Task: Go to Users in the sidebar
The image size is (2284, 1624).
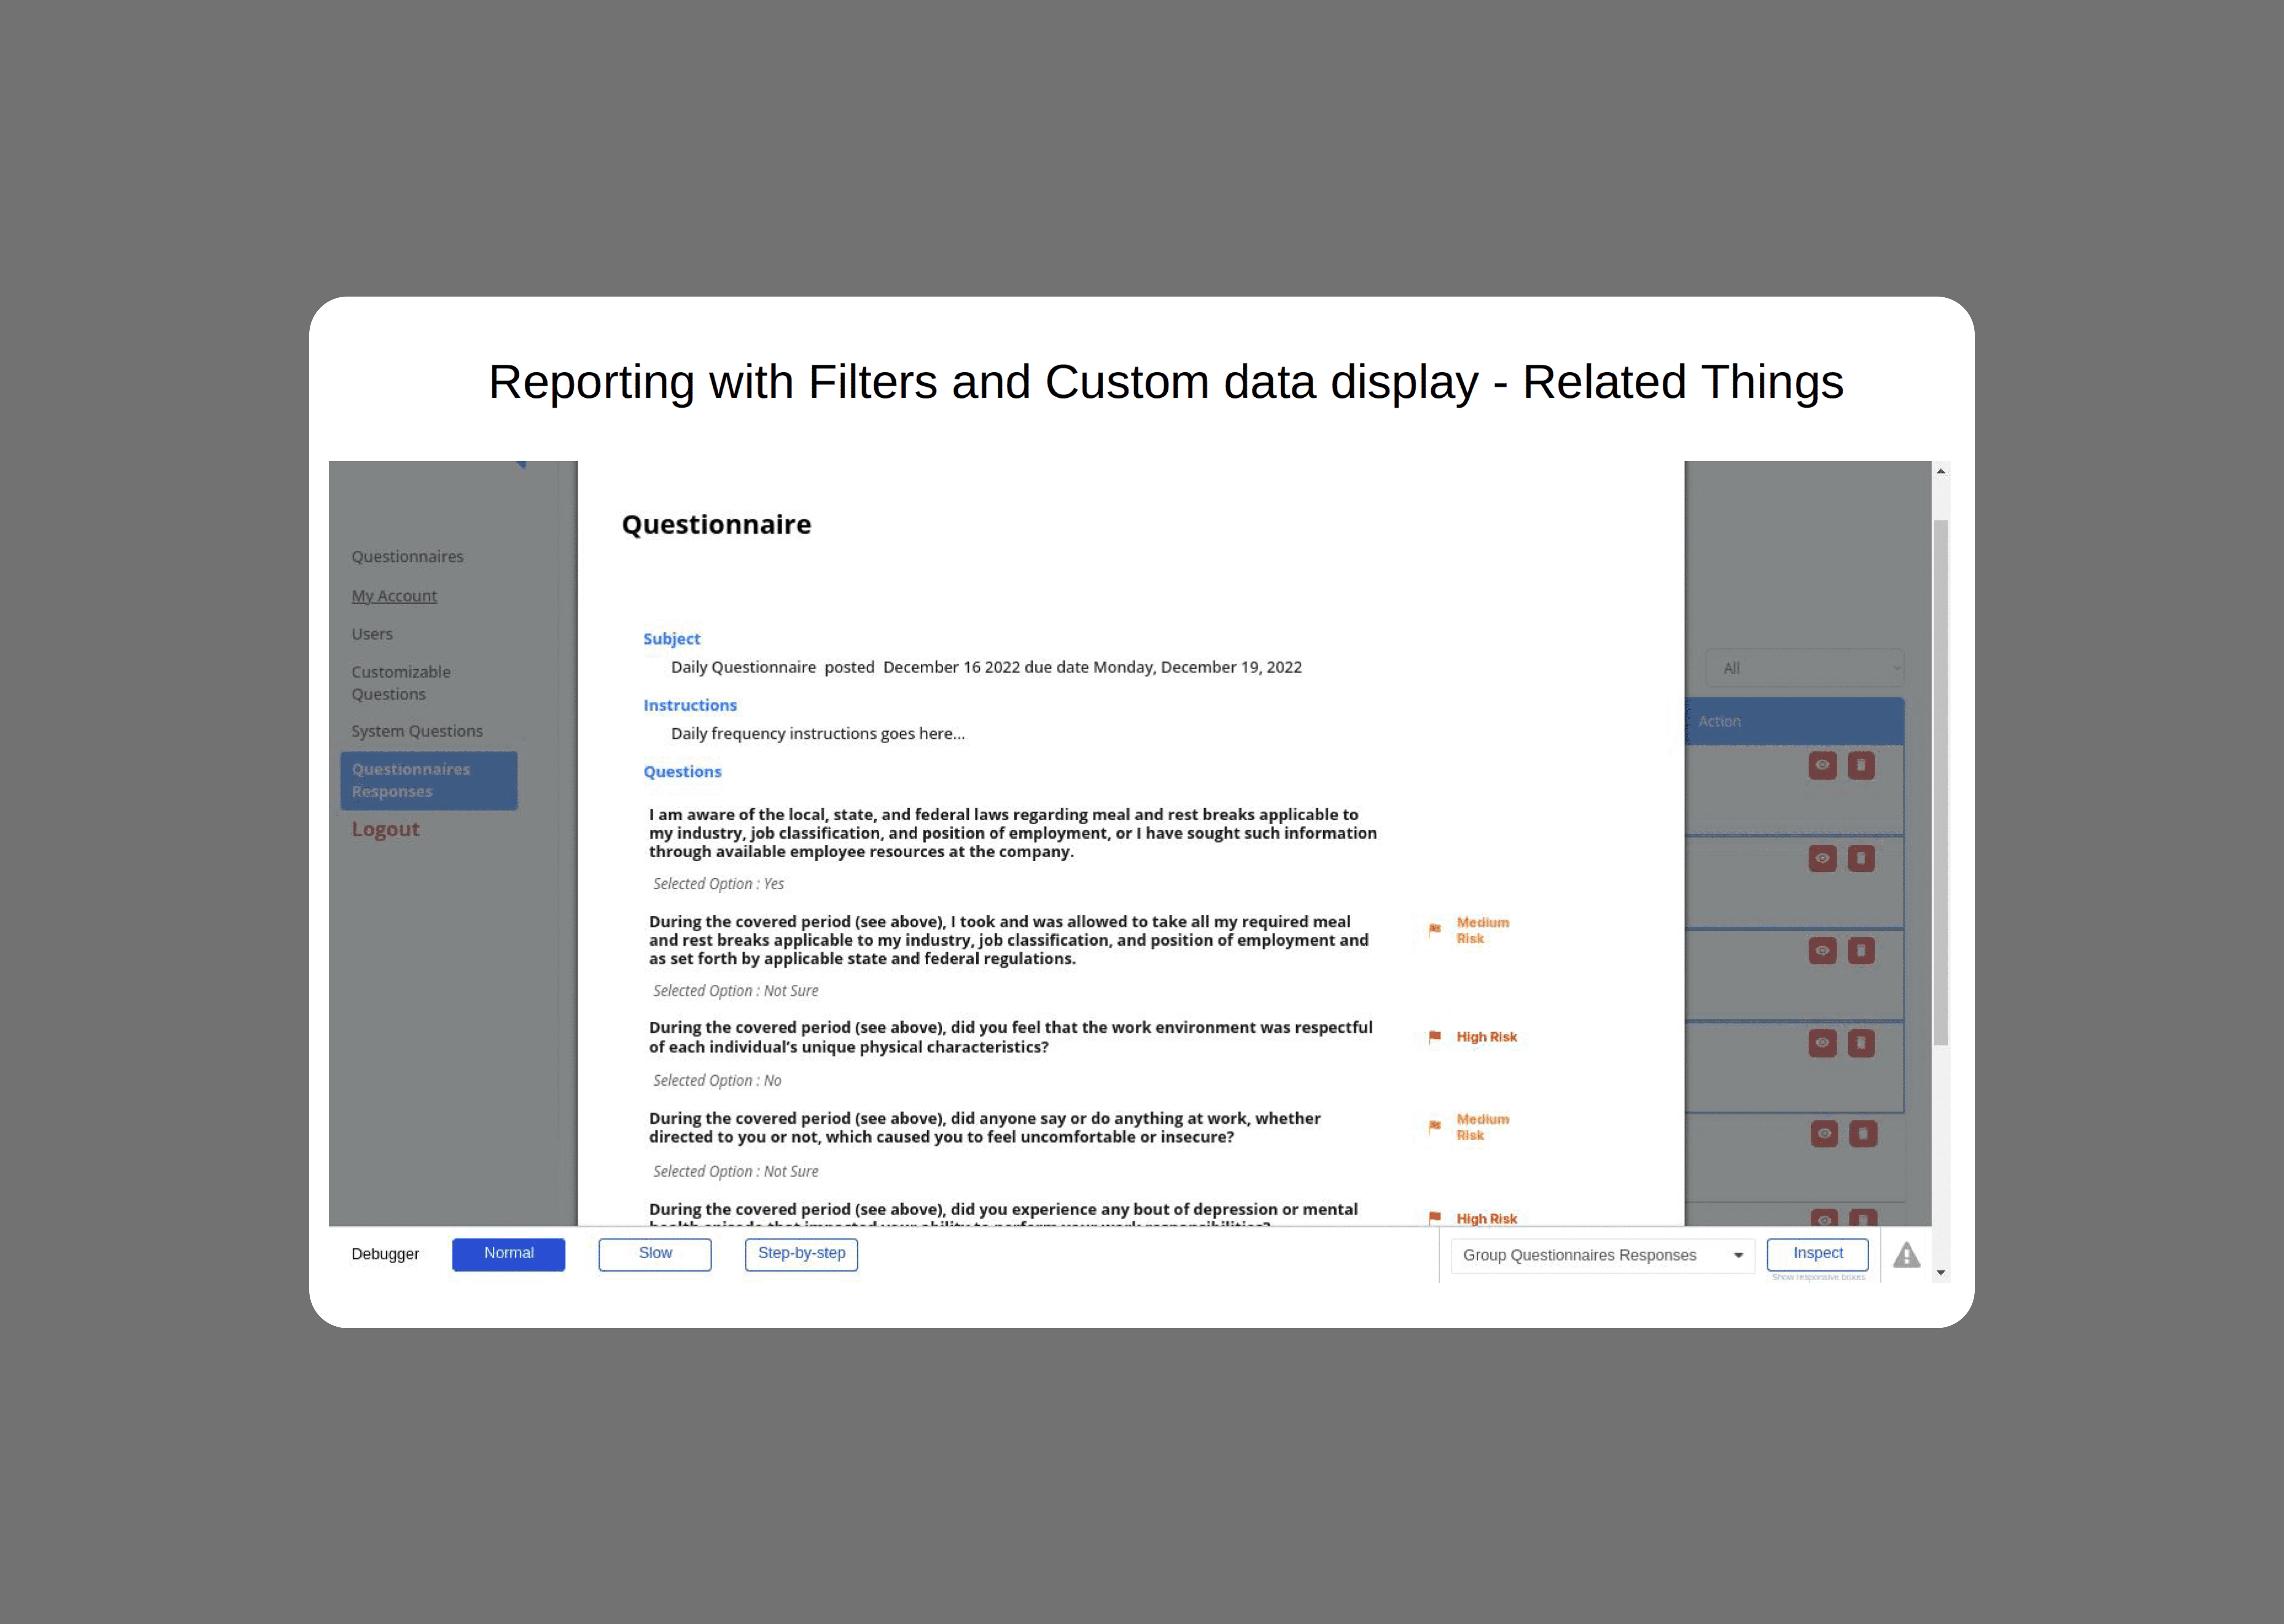Action: [372, 634]
